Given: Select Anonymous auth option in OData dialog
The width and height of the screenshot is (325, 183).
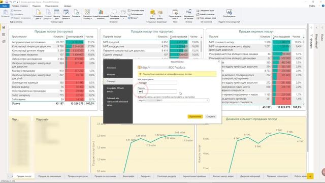Looking at the screenshot, I should coord(118,68).
